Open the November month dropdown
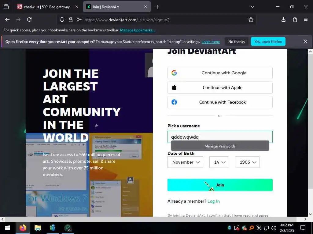Screen dimensions: 313x234 coord(185,162)
